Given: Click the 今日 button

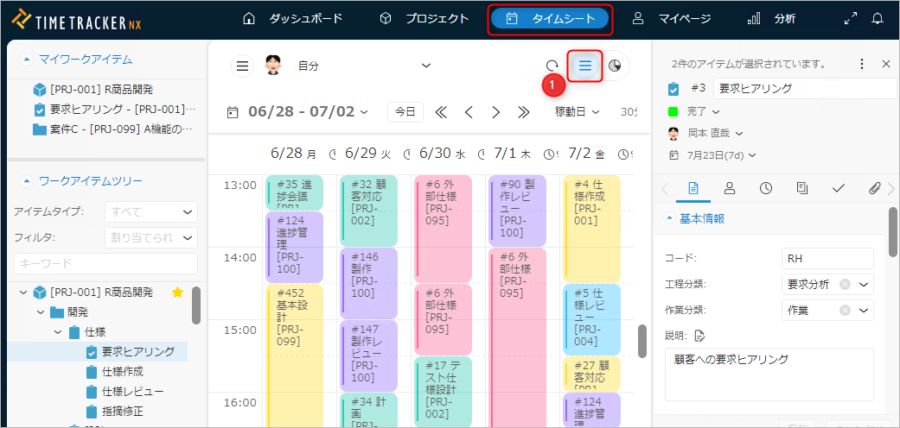Looking at the screenshot, I should (x=405, y=111).
